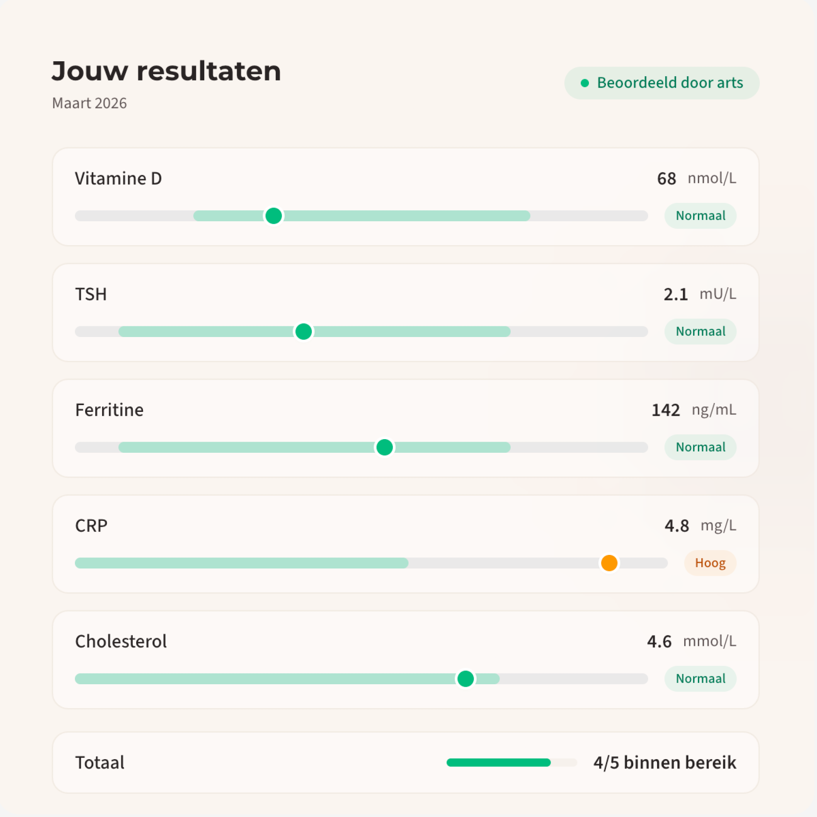Open the Maart 2026 results view
Image resolution: width=817 pixels, height=817 pixels.
[89, 103]
